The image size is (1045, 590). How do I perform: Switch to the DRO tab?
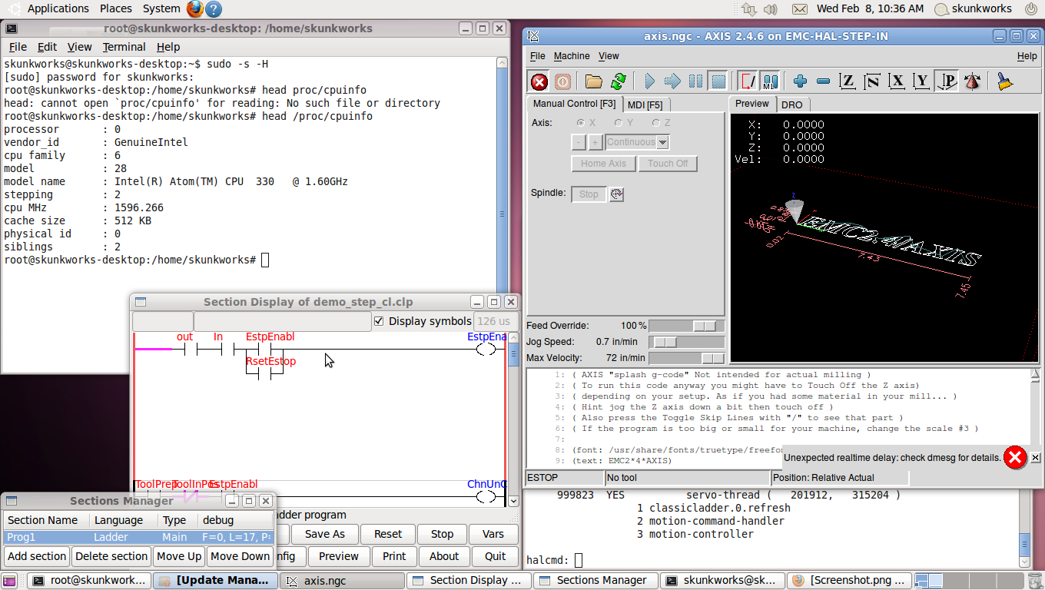[791, 104]
